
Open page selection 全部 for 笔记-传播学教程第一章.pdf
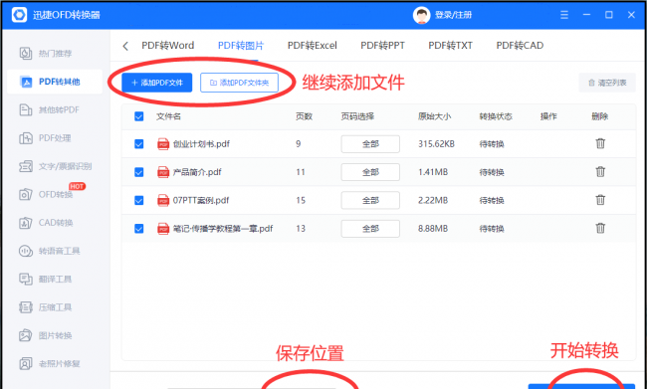pos(370,229)
